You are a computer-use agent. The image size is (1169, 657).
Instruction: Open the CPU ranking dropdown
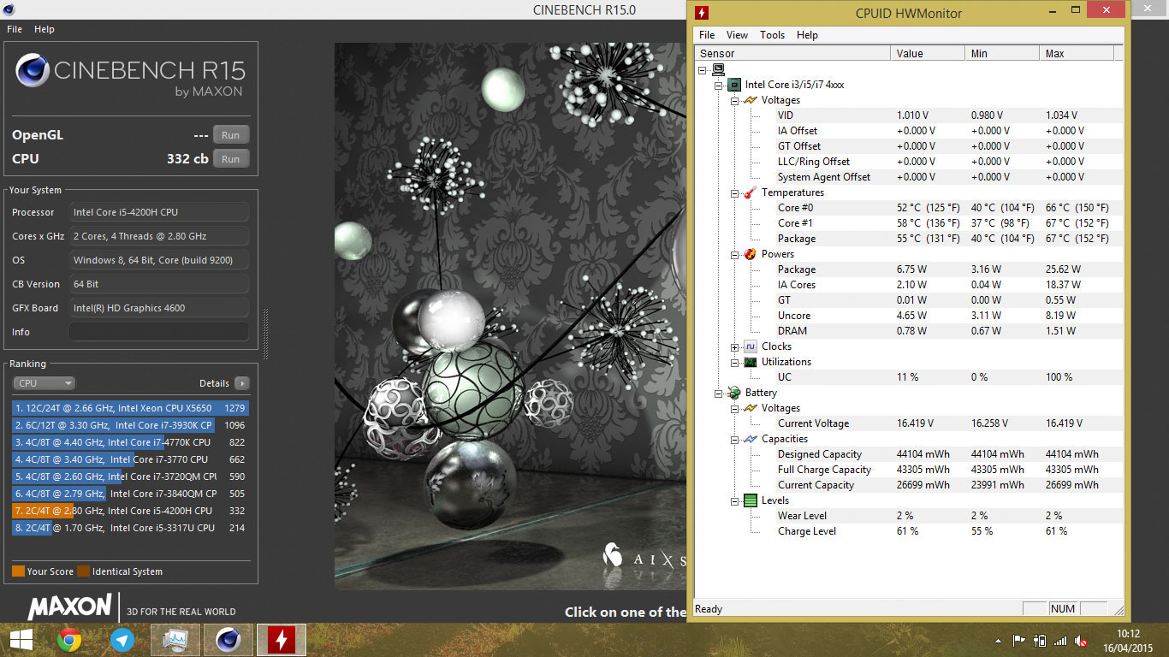(x=44, y=383)
